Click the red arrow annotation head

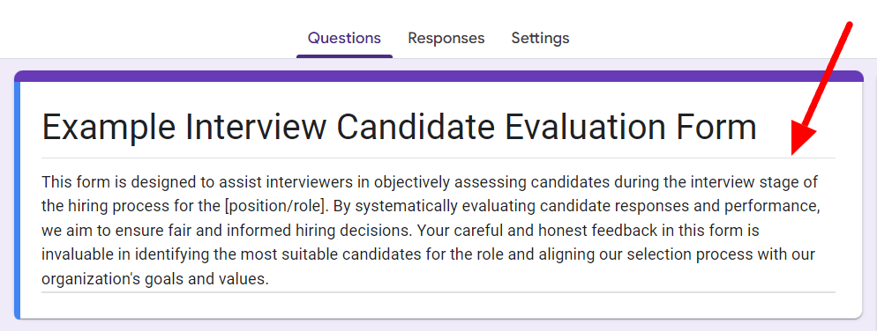(800, 140)
